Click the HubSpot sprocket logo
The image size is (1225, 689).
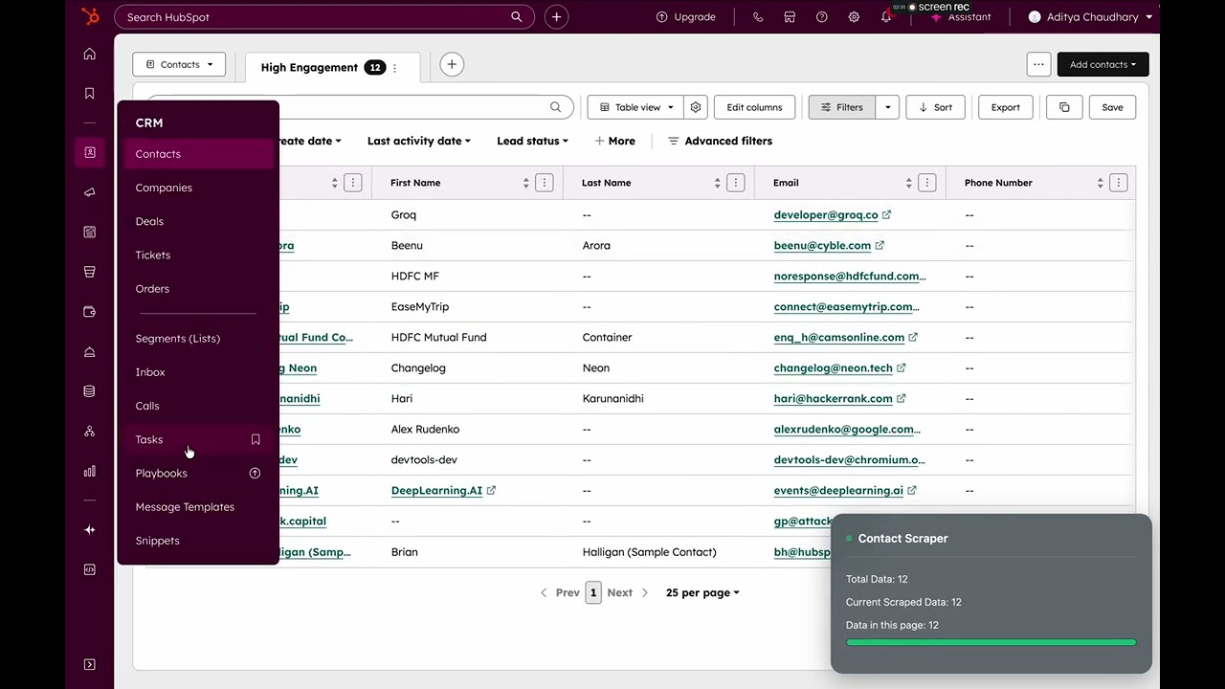point(90,16)
